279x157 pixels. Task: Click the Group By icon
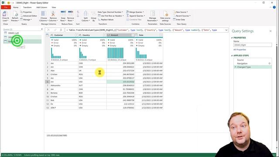pyautogui.click(x=93, y=14)
